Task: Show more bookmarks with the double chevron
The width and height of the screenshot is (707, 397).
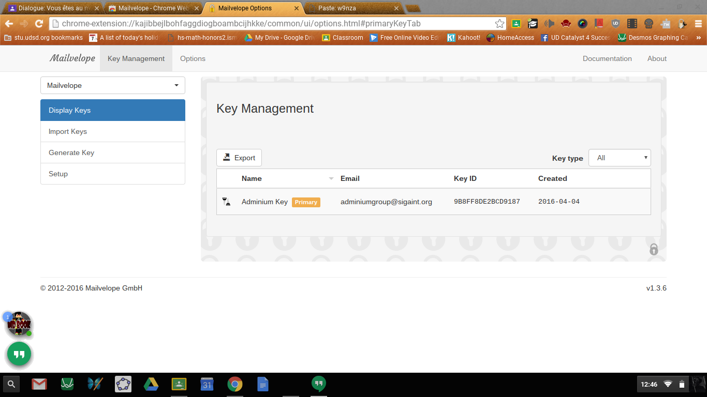Action: coord(698,38)
